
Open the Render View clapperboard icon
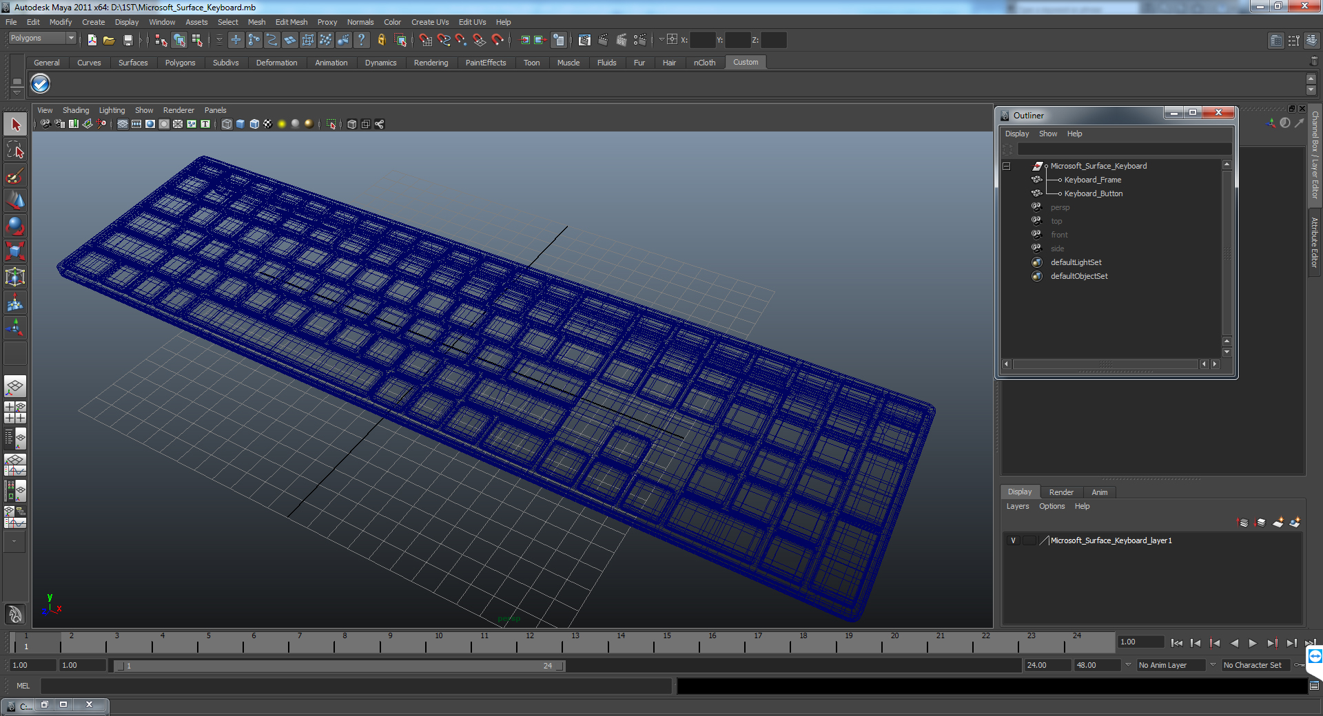(584, 40)
